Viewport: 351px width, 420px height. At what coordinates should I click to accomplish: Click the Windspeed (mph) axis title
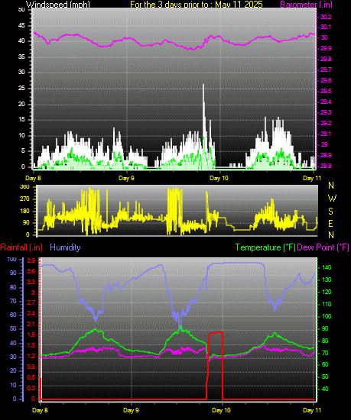57,4
